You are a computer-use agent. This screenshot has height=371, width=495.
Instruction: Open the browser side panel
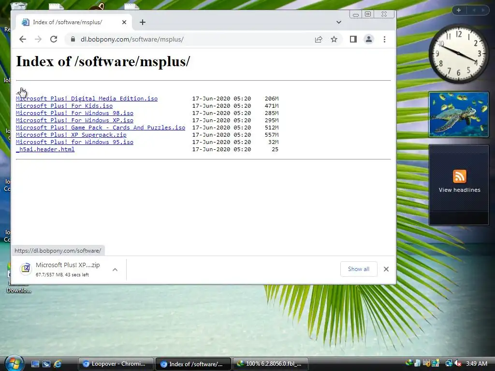point(353,39)
